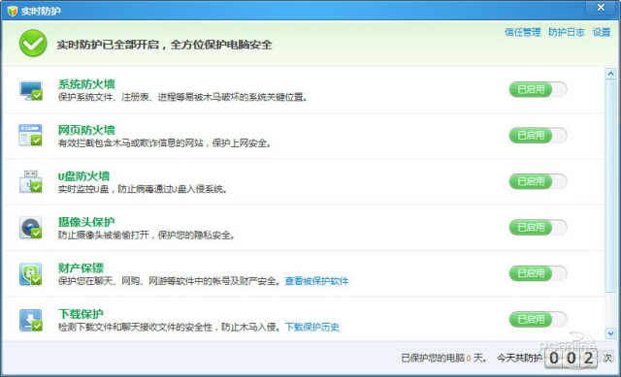Open 信任管理 link
Screen dimensions: 621x377
pyautogui.click(x=522, y=32)
